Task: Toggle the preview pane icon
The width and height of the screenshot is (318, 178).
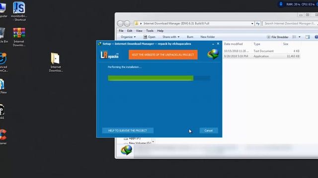Action: [308, 37]
